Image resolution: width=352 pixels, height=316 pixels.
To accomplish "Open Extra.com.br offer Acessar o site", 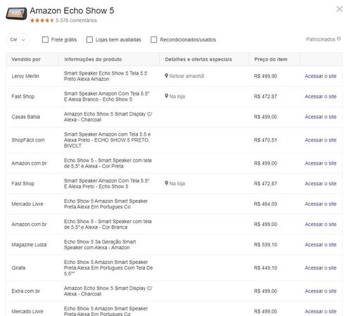I will pos(320,291).
